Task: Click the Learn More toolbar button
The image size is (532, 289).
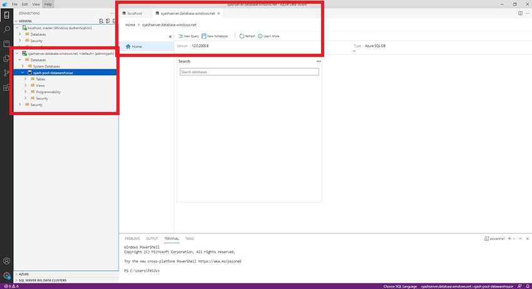Action: (x=269, y=36)
